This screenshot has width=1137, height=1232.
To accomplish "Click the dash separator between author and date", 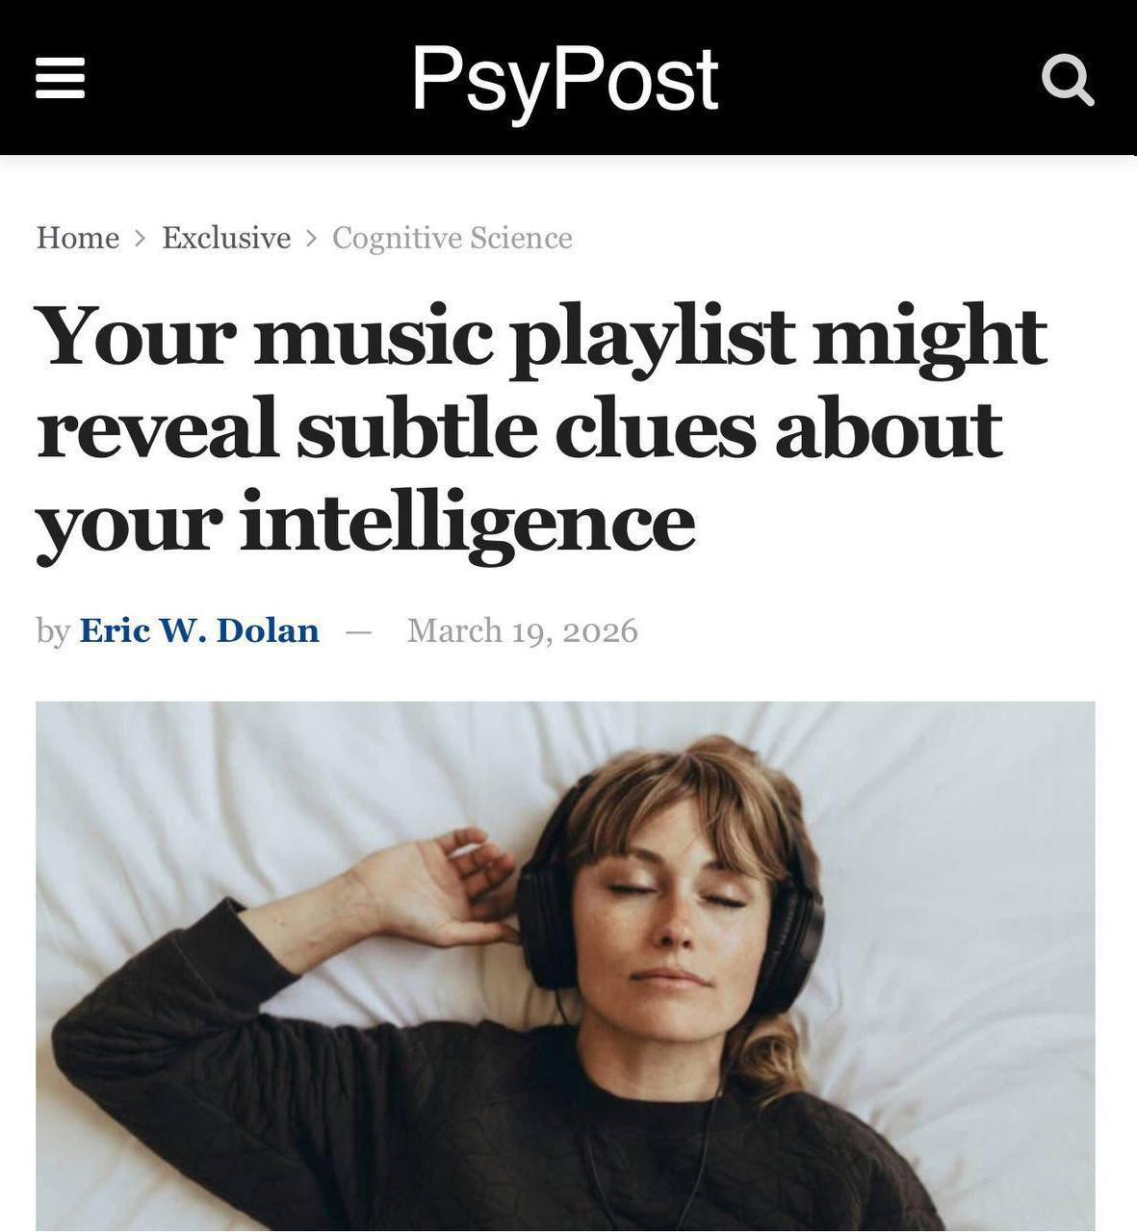I will pos(358,632).
